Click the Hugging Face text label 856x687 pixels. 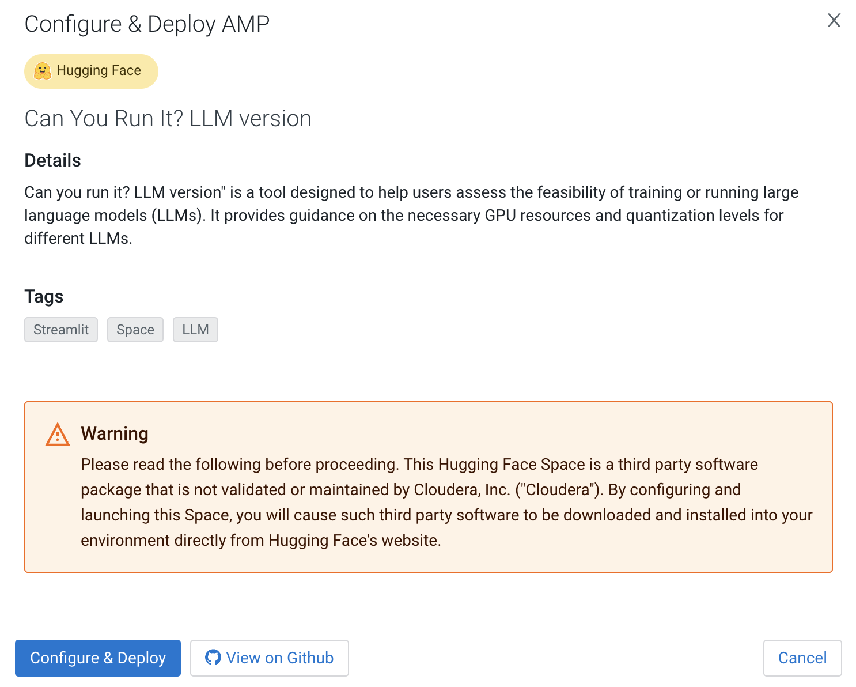click(x=99, y=70)
